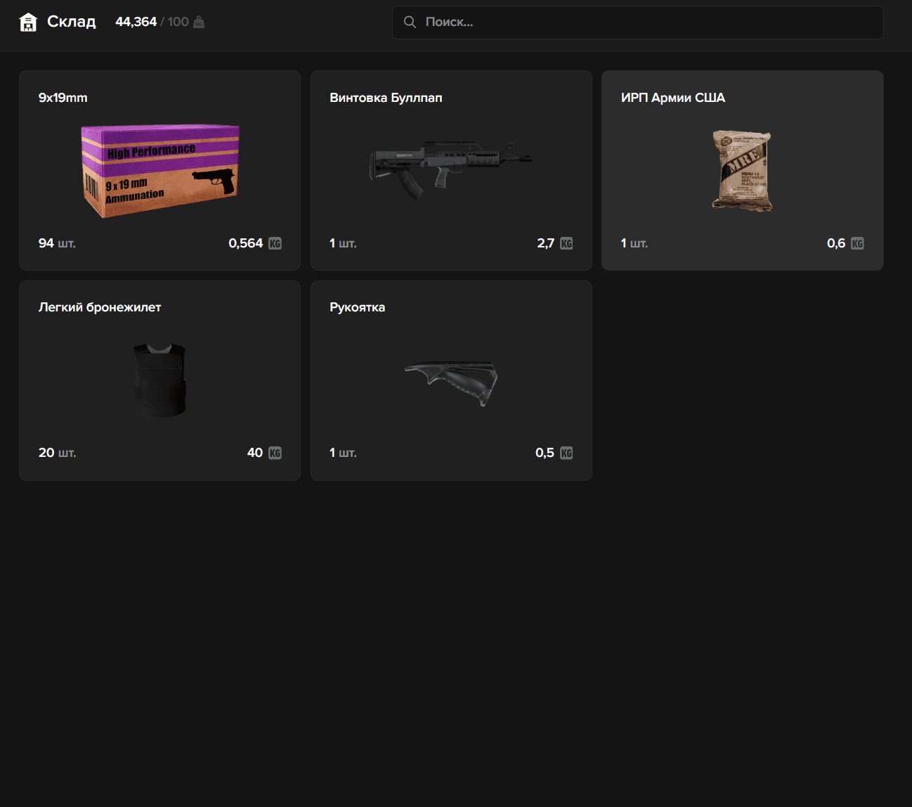Select the 9x19mm ammo box image
This screenshot has width=912, height=807.
pyautogui.click(x=160, y=171)
